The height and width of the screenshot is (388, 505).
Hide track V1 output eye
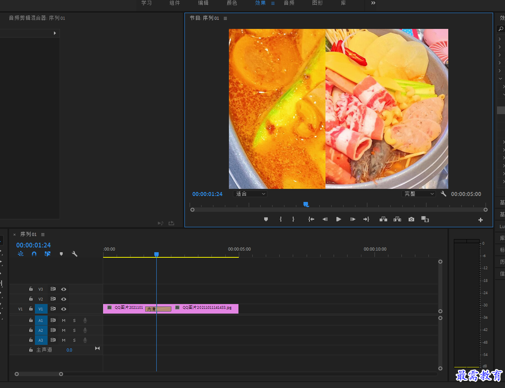coord(63,309)
